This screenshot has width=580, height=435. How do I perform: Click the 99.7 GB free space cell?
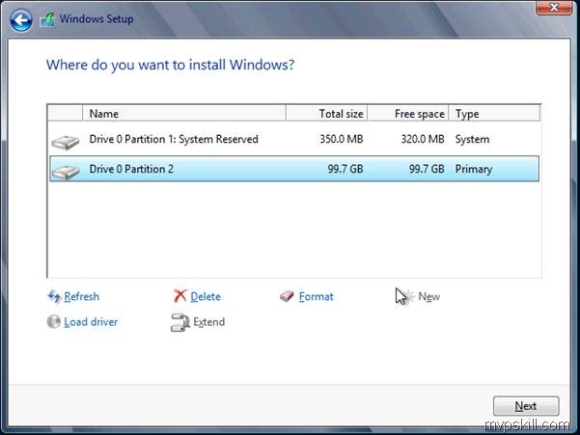(427, 169)
